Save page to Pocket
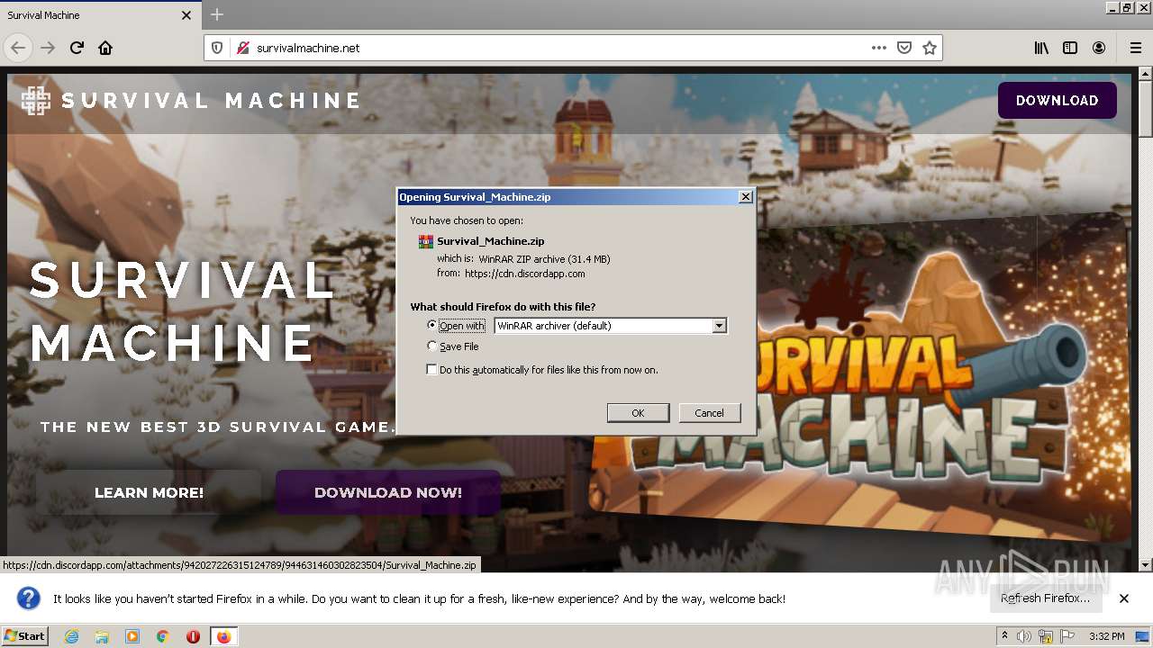Viewport: 1153px width, 648px height. (904, 48)
